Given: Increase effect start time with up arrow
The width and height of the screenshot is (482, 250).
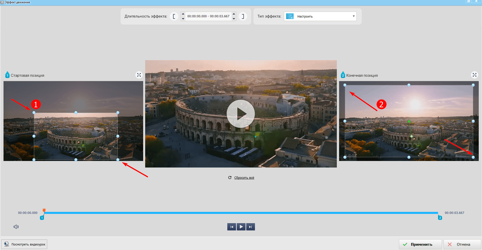Looking at the screenshot, I should coord(183,14).
